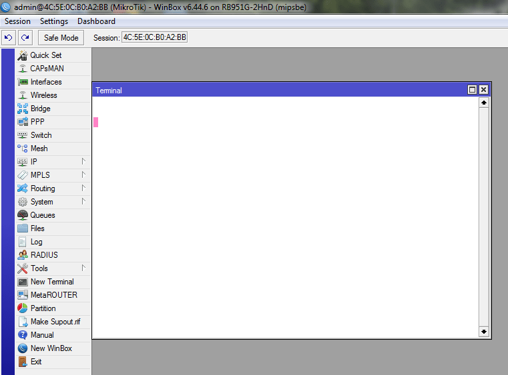Open the Dashboard menu
The width and height of the screenshot is (508, 375).
96,21
